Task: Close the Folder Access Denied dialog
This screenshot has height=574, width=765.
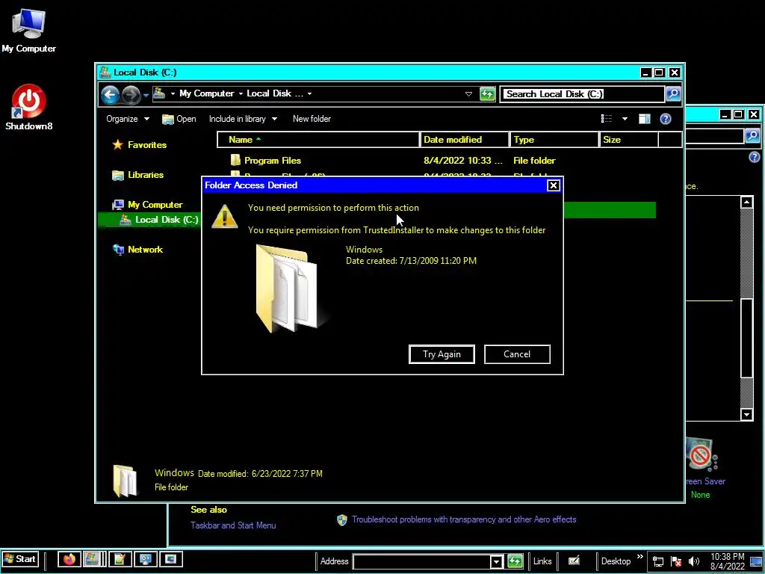Action: [553, 185]
